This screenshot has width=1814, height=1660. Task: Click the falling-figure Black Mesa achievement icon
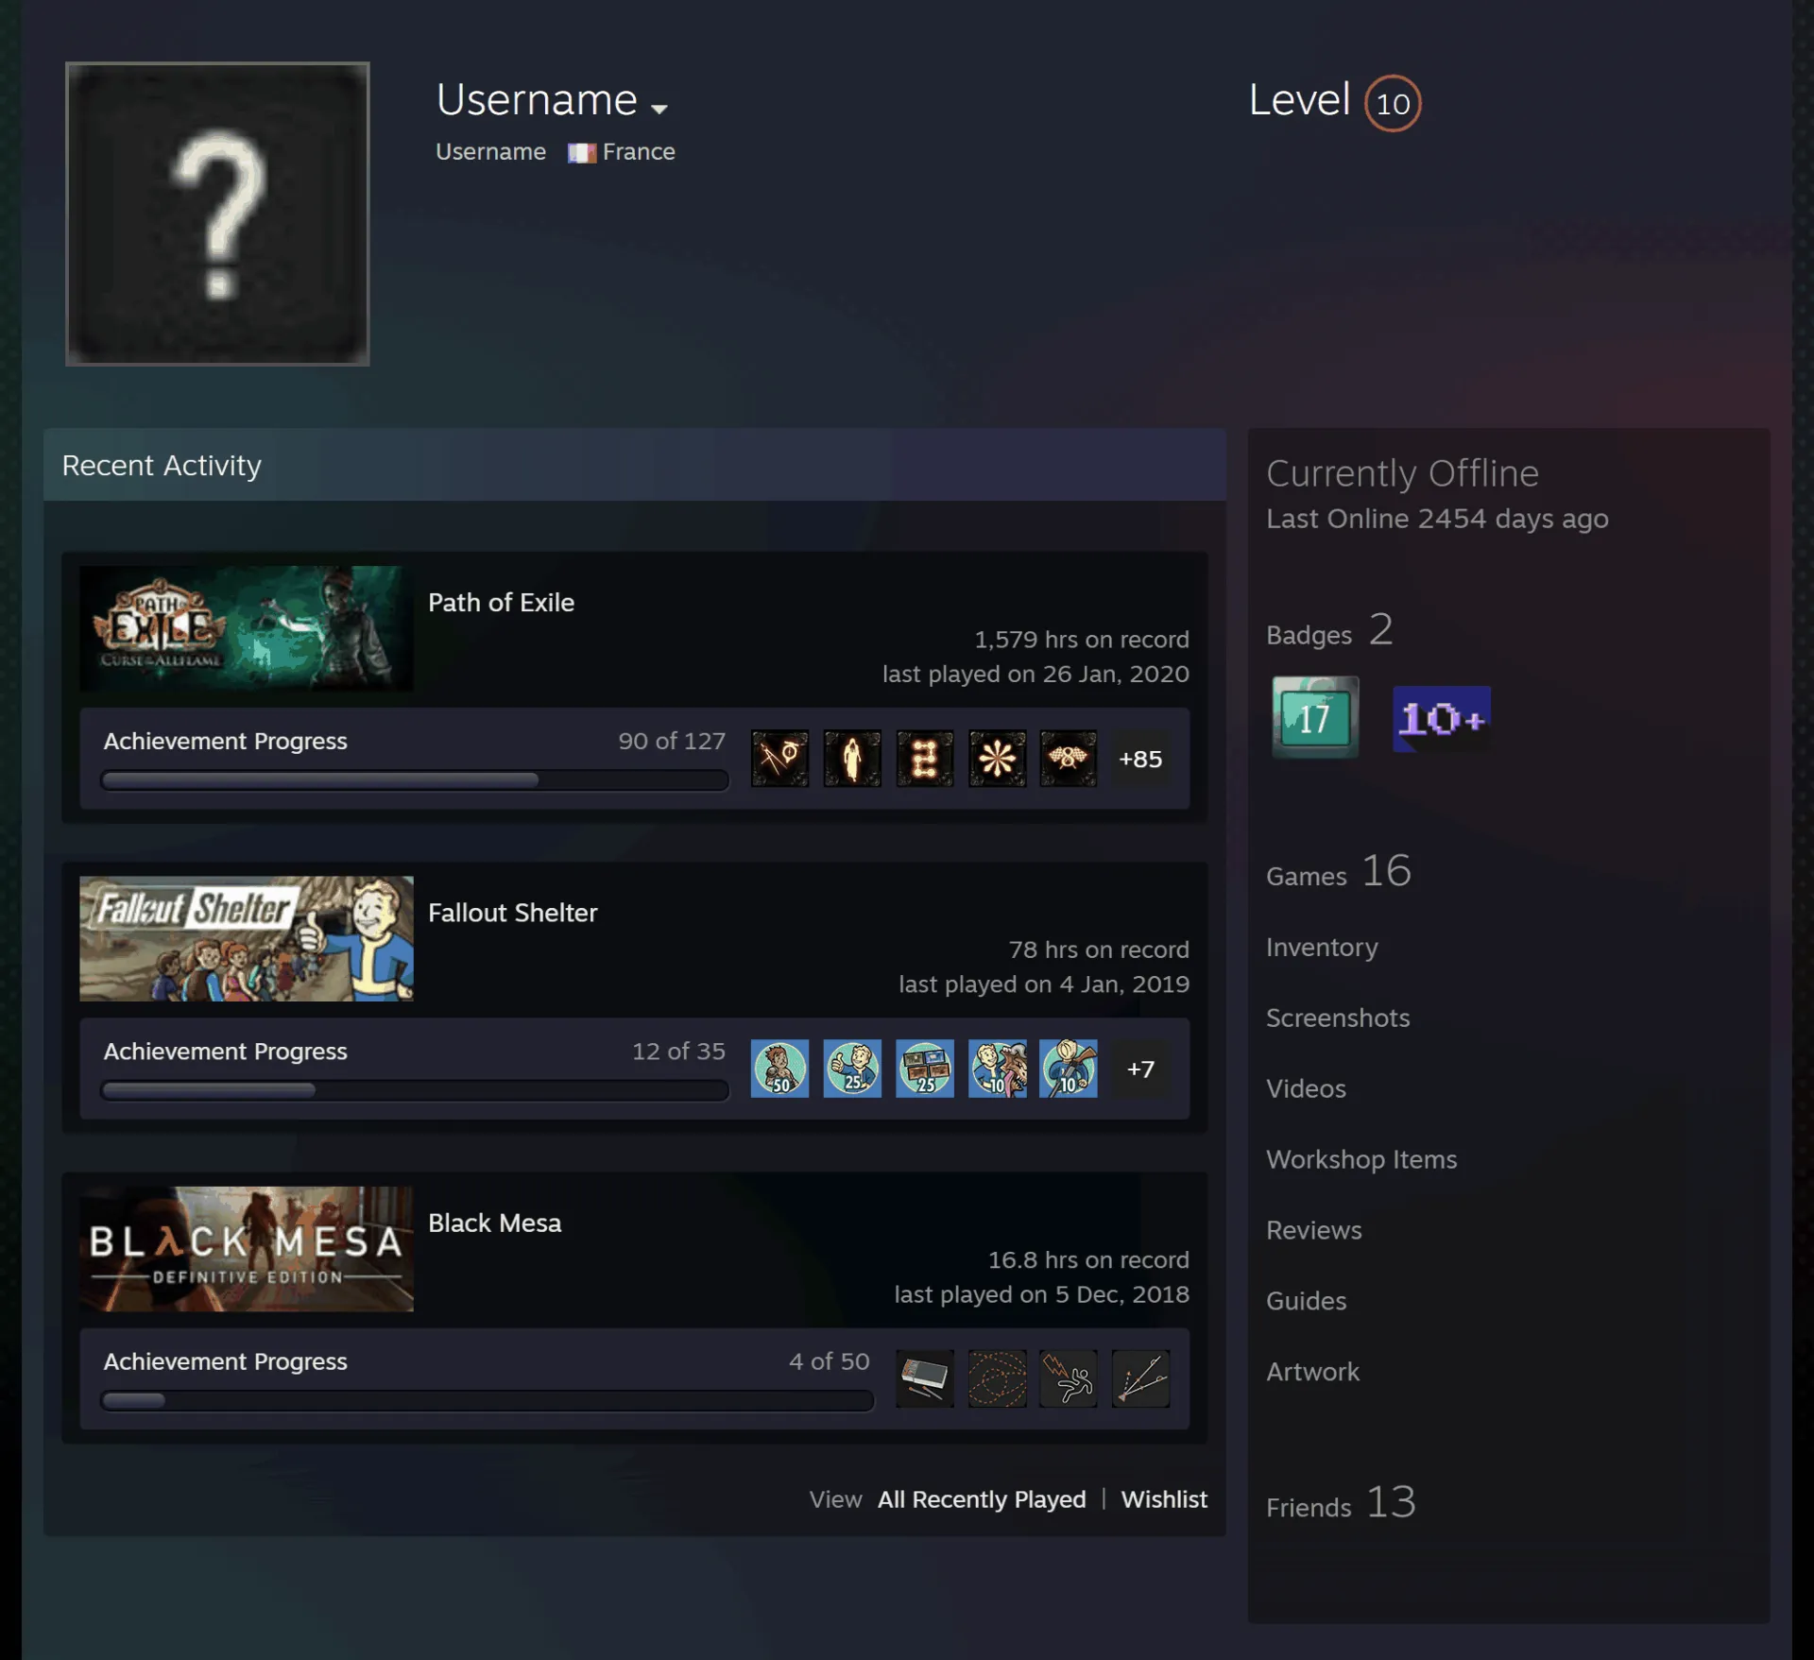point(1069,1378)
